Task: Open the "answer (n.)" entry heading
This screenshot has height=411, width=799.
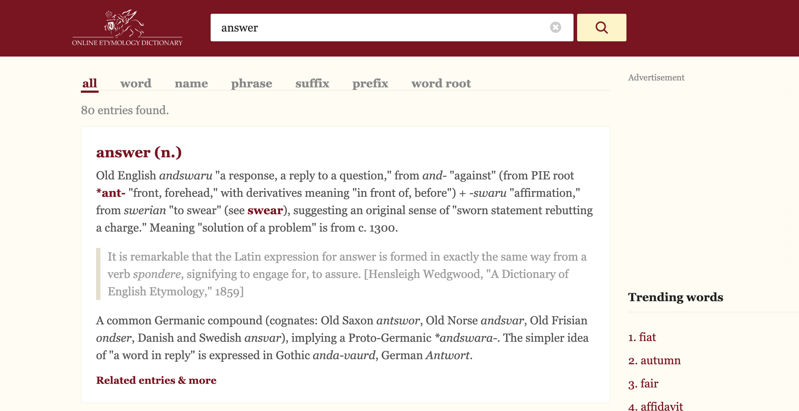Action: (x=139, y=152)
